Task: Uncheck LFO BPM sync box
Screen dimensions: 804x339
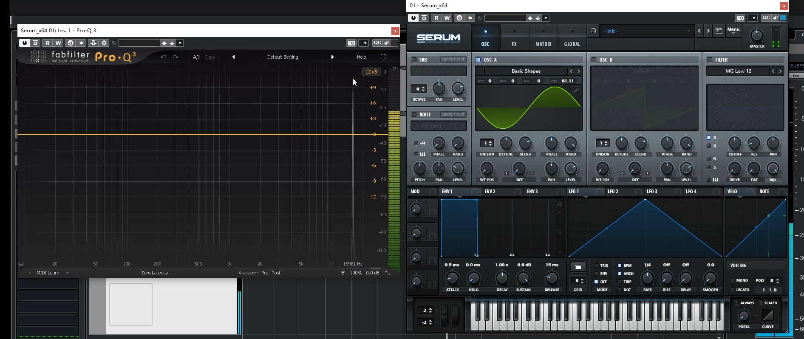Action: [x=620, y=266]
